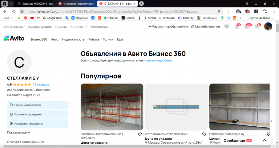279x148 pixels.
Task: Open the browser downloads panel
Action: pos(274,11)
